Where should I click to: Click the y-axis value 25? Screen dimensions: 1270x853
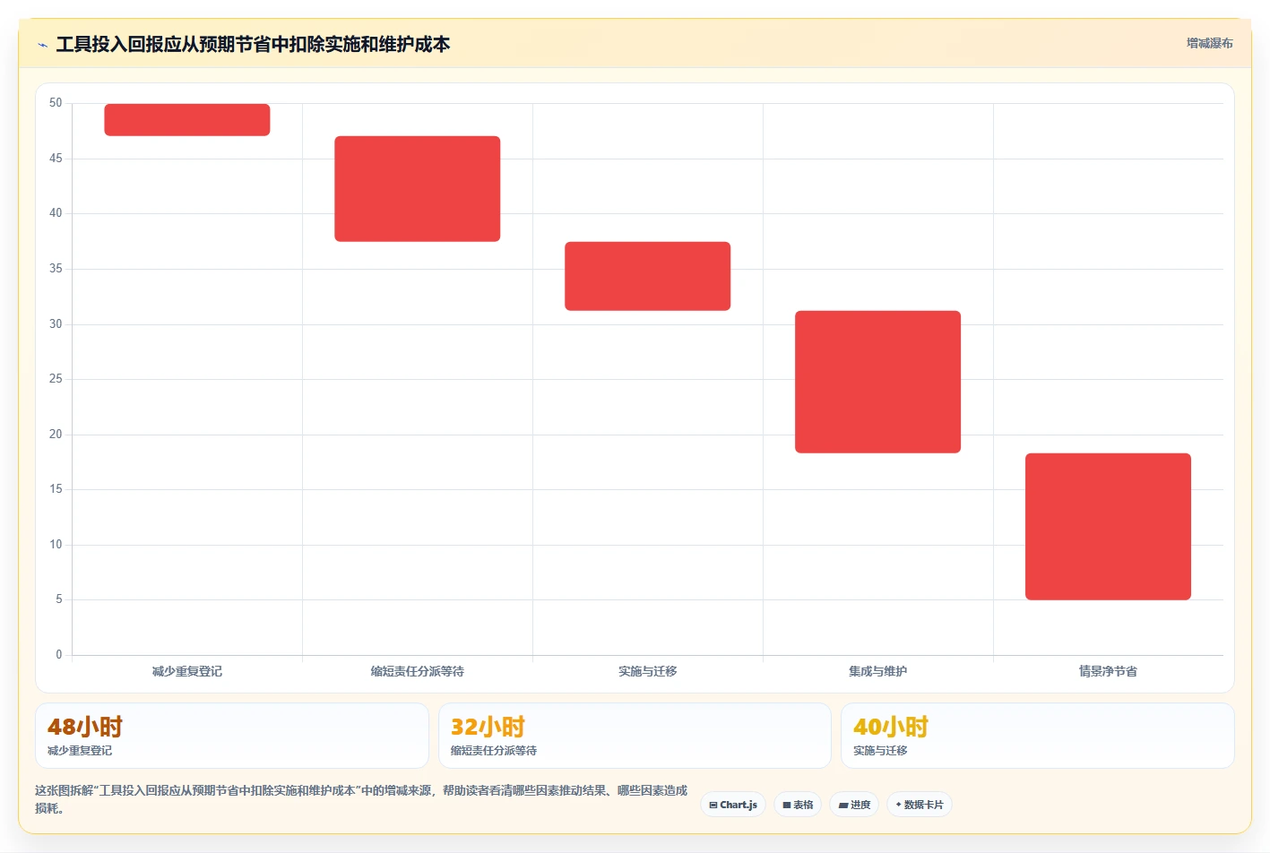click(56, 379)
